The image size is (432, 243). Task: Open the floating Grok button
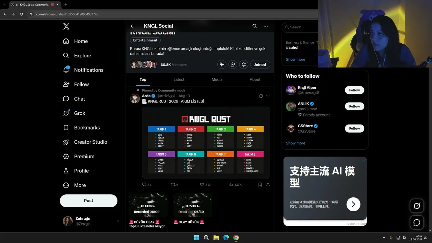(417, 206)
